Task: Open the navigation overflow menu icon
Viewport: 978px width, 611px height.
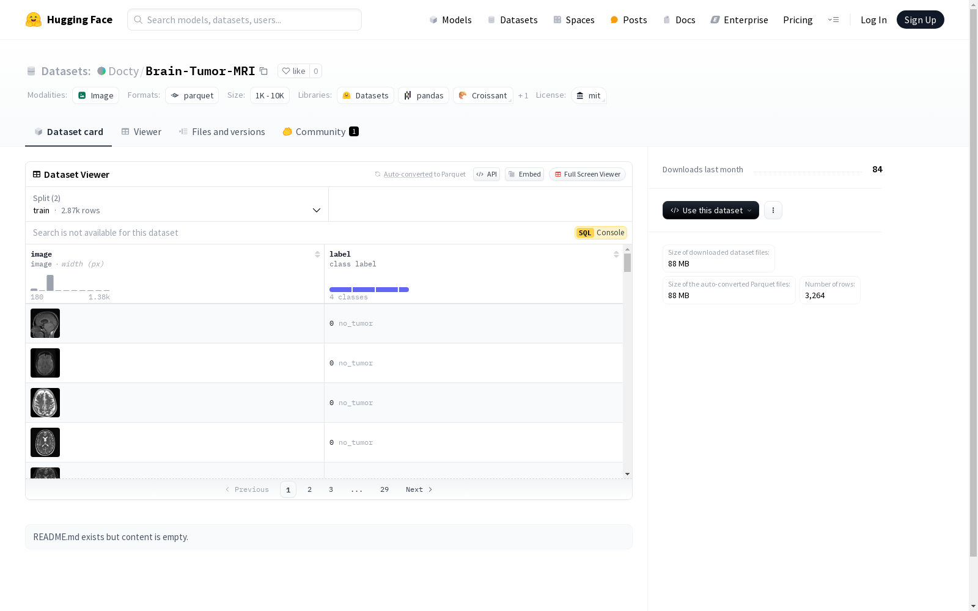Action: coord(833,20)
